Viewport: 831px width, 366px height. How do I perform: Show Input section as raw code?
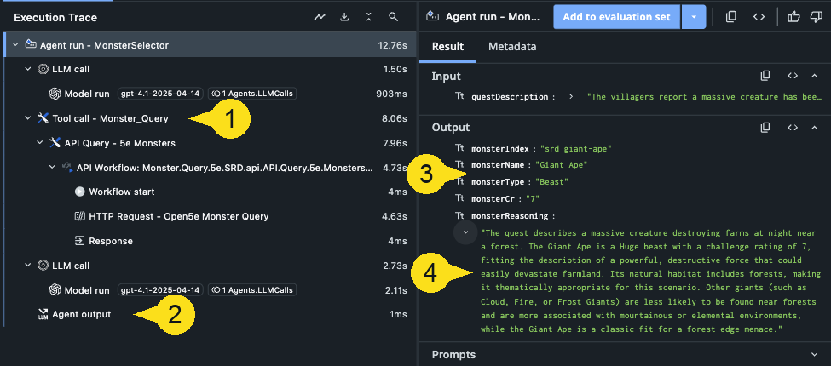(793, 76)
